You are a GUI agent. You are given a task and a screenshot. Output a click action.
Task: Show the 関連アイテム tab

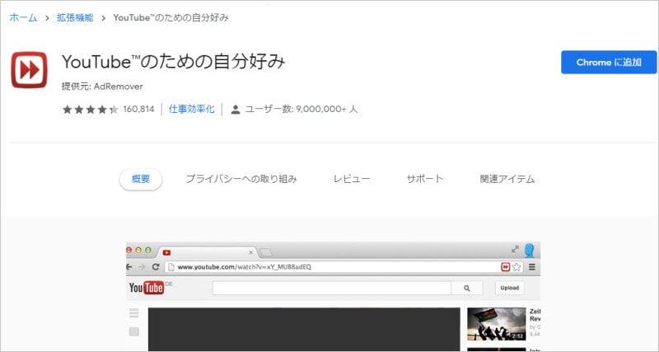pyautogui.click(x=507, y=179)
